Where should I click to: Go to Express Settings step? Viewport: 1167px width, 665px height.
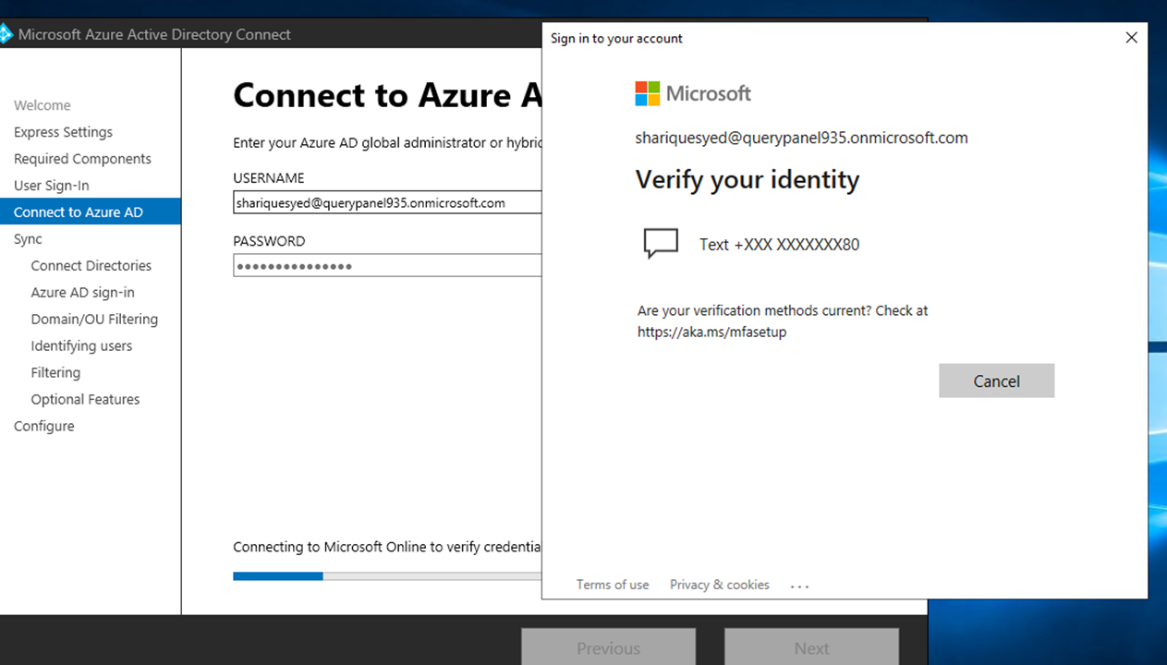tap(63, 132)
